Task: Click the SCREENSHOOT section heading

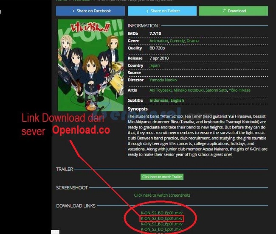Action: pos(72,188)
